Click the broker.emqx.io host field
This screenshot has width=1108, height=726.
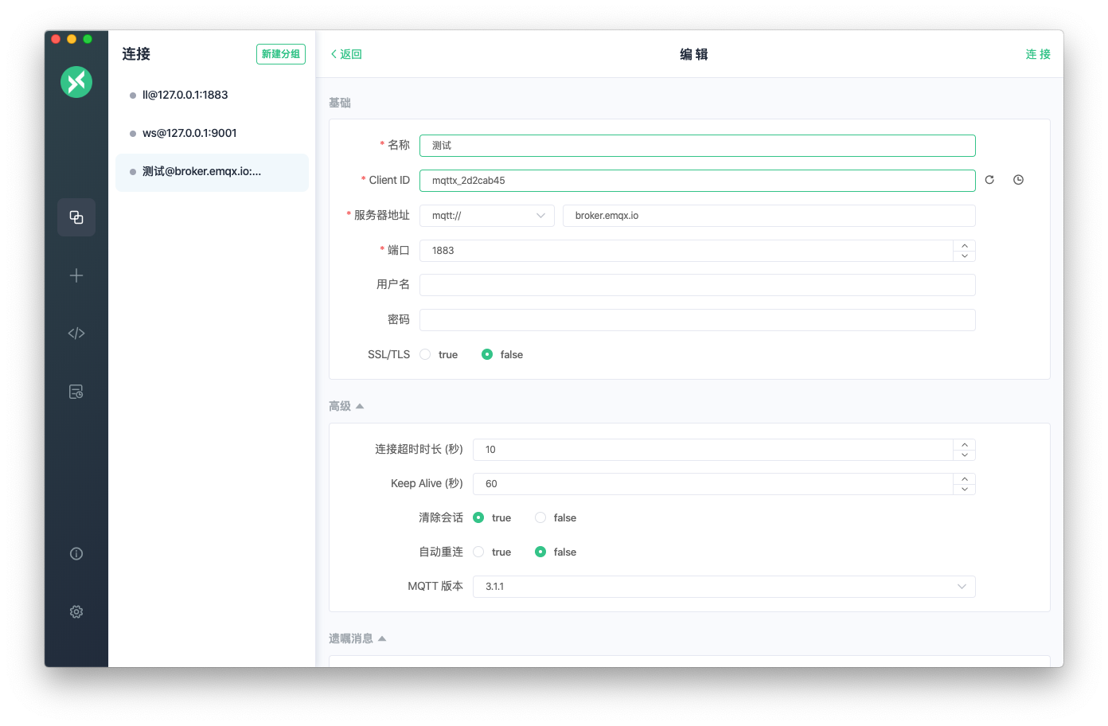pos(769,216)
